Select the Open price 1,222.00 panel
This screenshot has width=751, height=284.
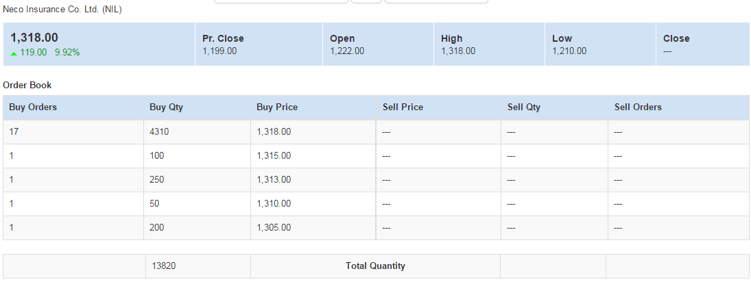click(379, 44)
